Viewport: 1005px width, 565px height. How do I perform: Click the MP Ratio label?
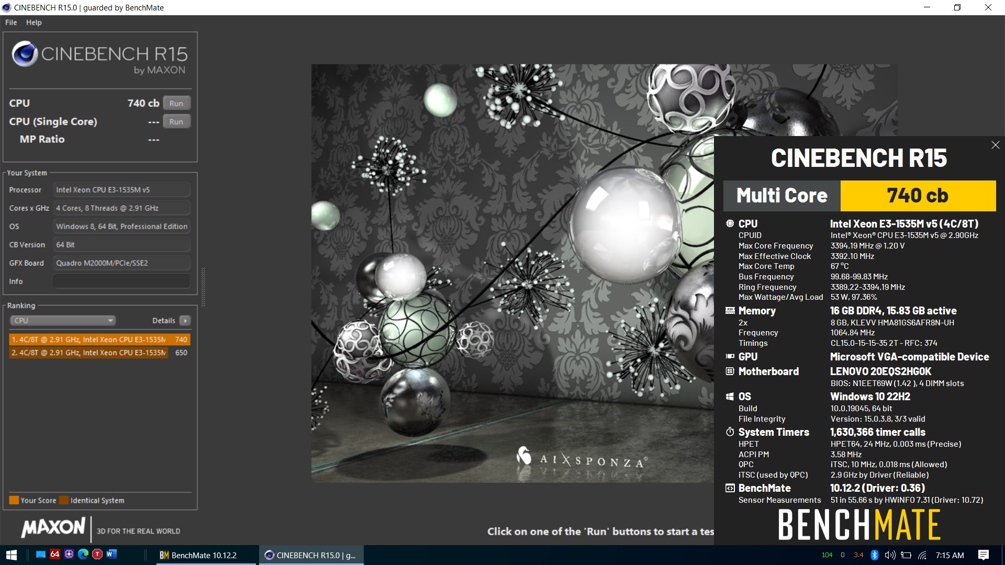pyautogui.click(x=42, y=139)
